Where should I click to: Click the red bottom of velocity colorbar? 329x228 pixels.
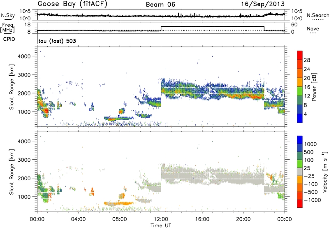300,204
